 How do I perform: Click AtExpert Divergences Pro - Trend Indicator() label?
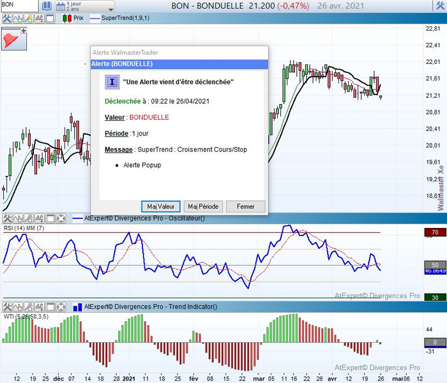click(x=151, y=307)
